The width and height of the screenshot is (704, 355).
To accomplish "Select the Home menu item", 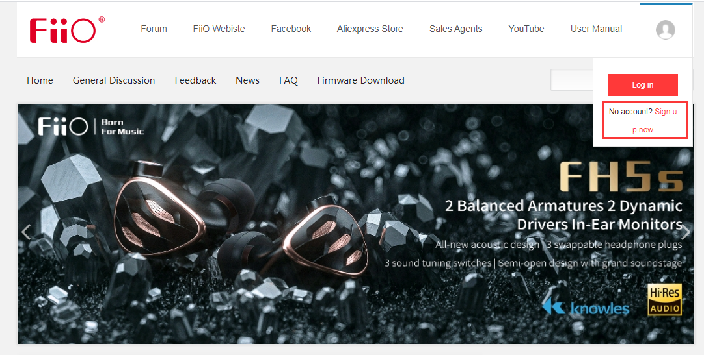I will (40, 80).
